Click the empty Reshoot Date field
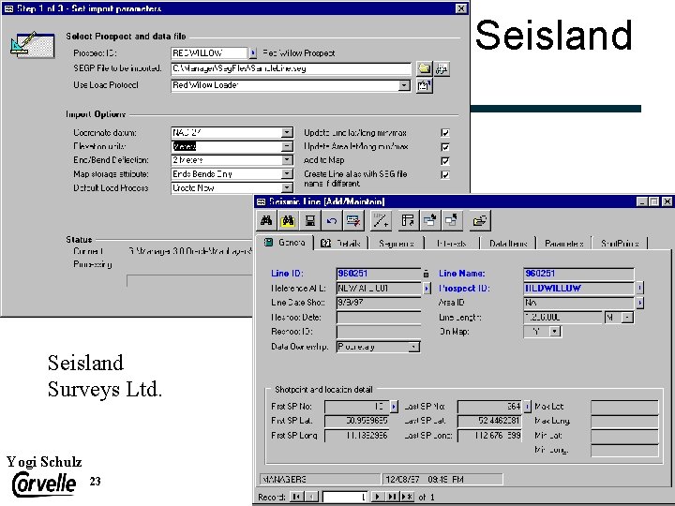The image size is (675, 506). 379,318
